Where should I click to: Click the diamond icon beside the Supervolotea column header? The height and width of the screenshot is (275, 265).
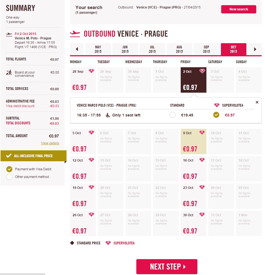coord(217,105)
